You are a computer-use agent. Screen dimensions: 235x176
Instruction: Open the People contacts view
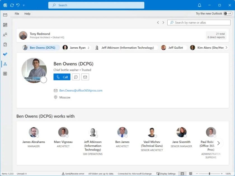pos(5,35)
